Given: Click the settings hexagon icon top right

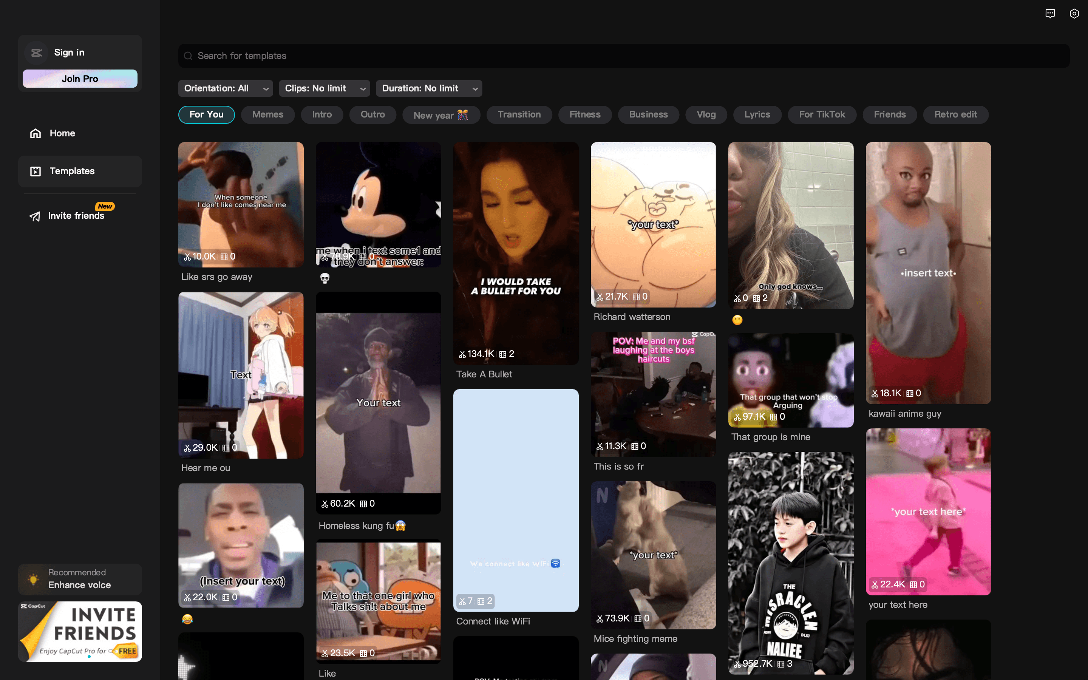Looking at the screenshot, I should pyautogui.click(x=1074, y=14).
